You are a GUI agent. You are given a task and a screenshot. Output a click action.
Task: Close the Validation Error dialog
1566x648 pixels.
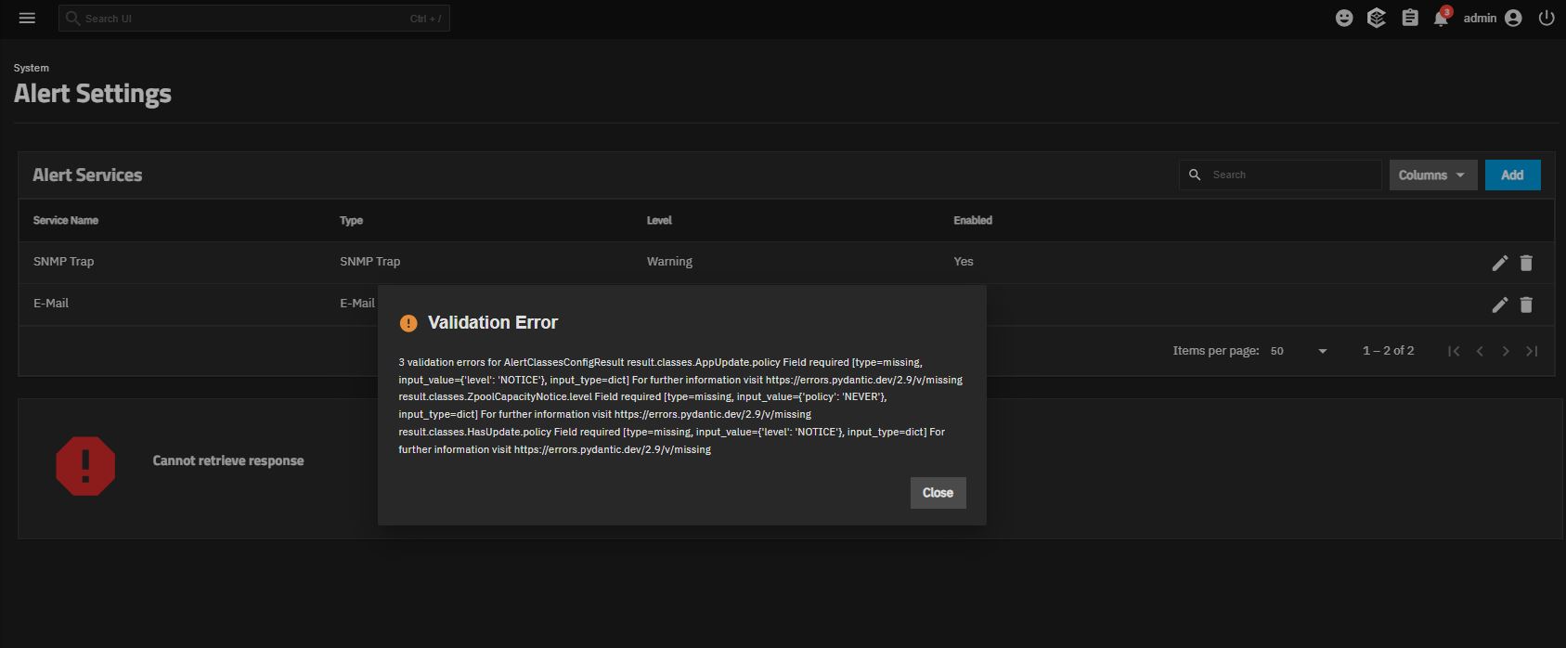tap(938, 493)
